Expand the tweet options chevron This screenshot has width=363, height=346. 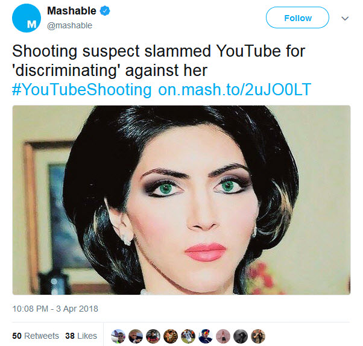coord(345,18)
